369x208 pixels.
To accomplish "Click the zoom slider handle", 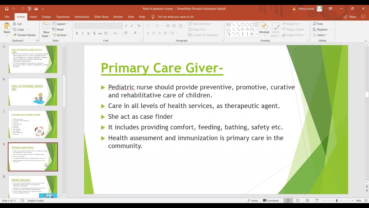I will click(x=336, y=200).
